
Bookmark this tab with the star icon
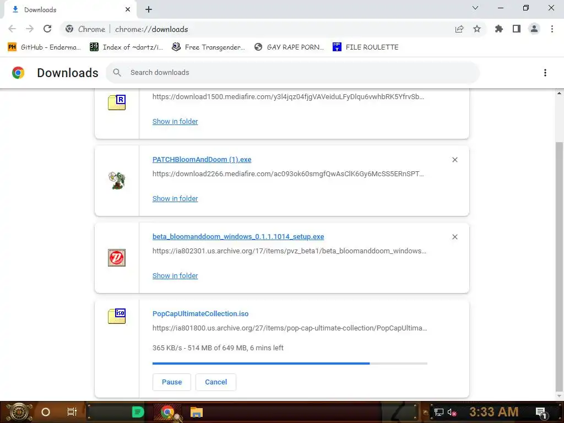(477, 29)
